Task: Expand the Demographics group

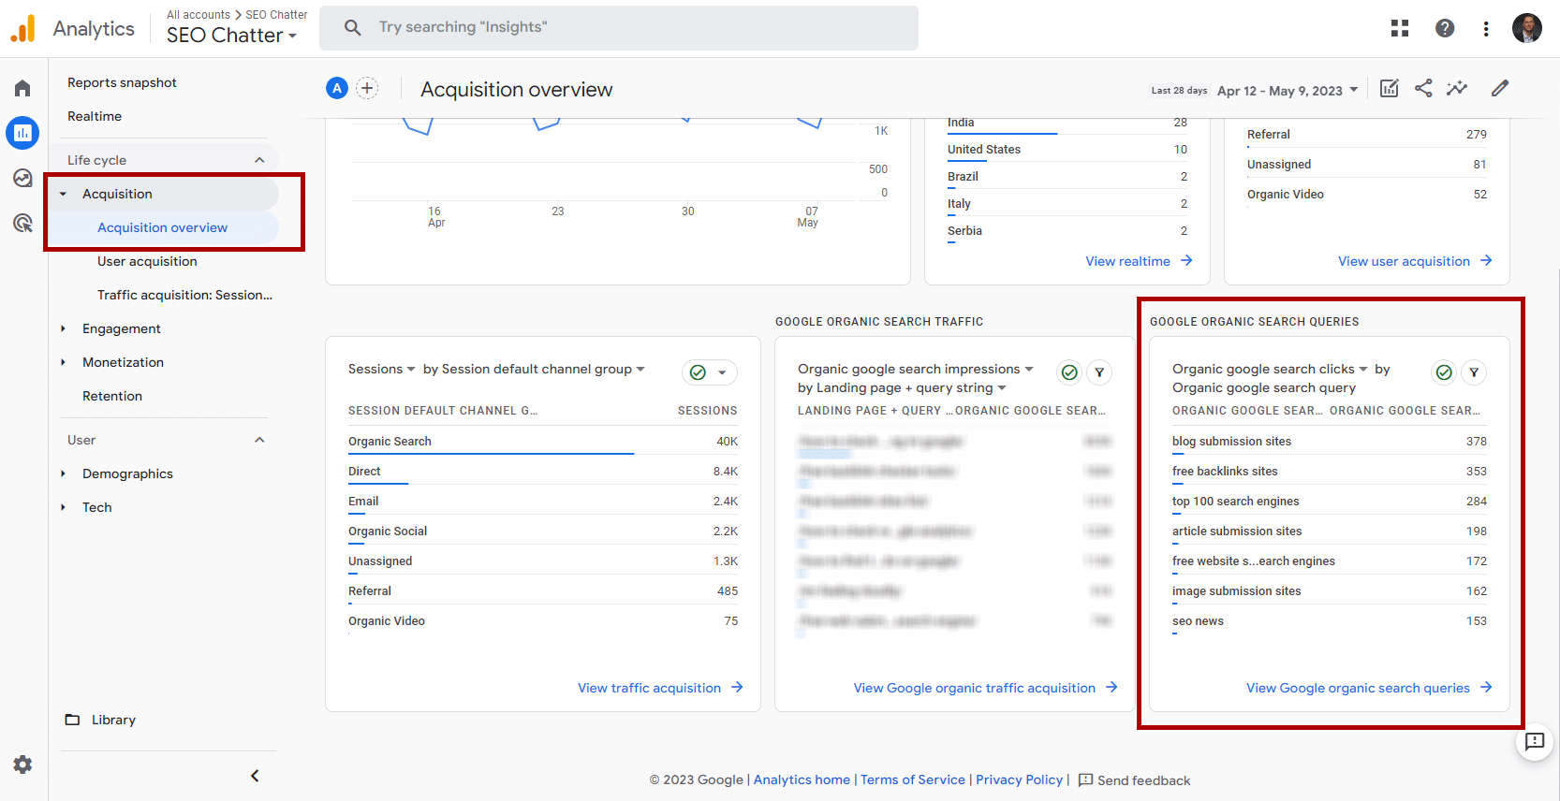Action: (x=63, y=473)
